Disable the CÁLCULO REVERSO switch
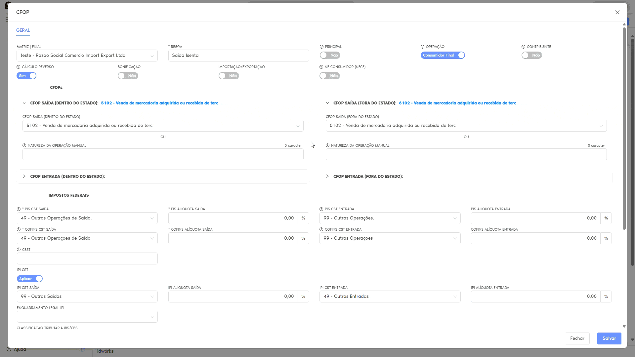This screenshot has width=635, height=357. pyautogui.click(x=26, y=76)
